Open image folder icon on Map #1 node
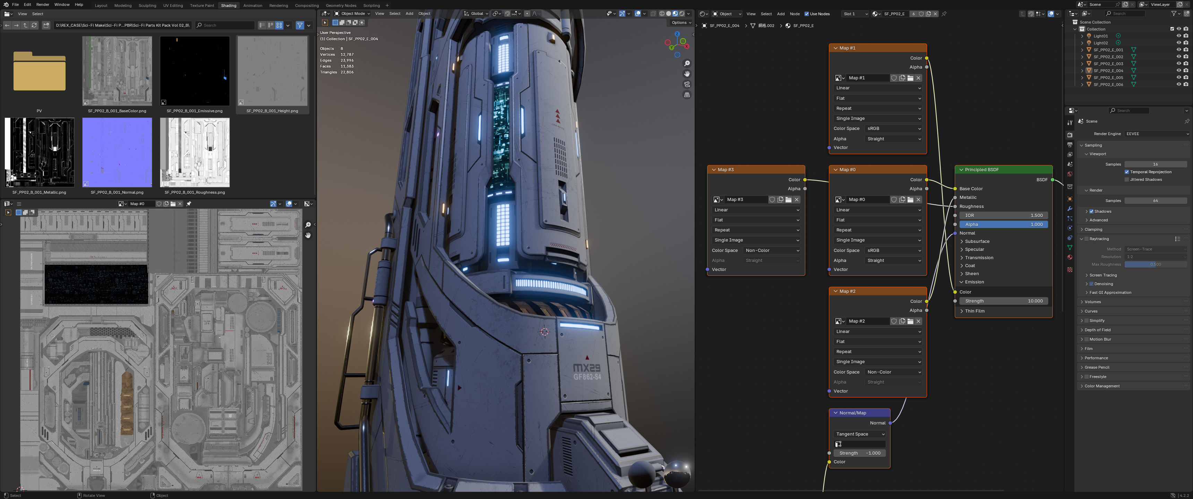The width and height of the screenshot is (1193, 499). (910, 78)
